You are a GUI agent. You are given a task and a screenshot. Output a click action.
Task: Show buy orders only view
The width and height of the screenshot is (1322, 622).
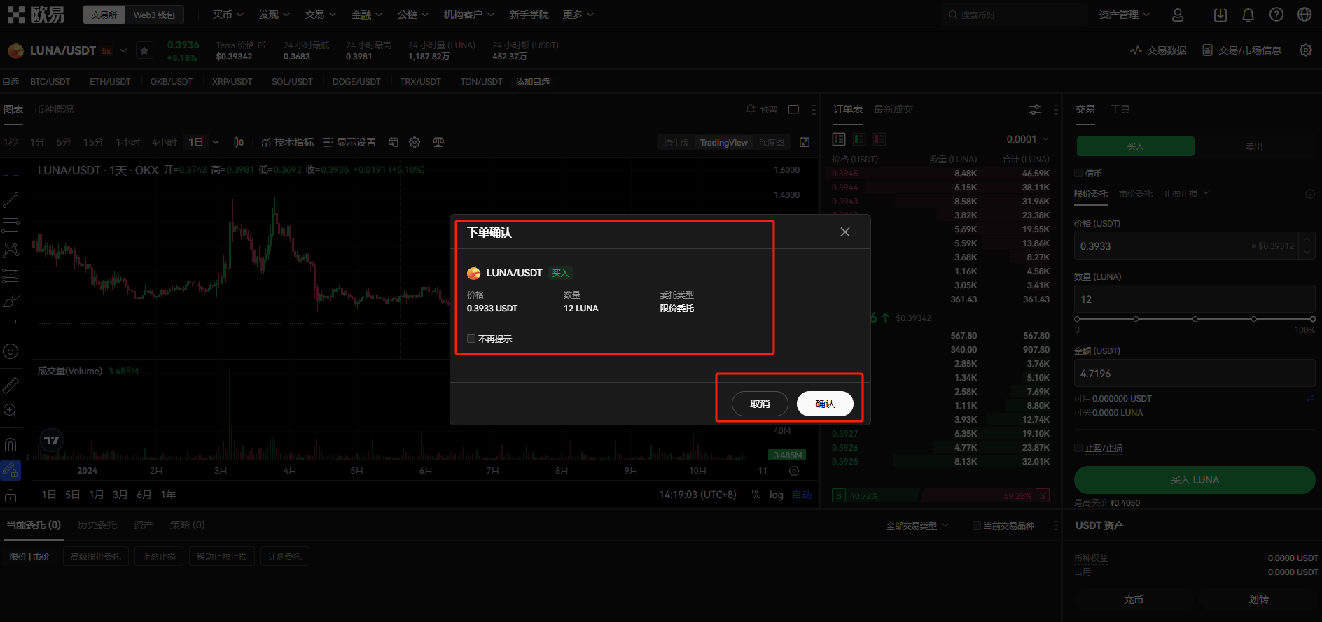pos(859,139)
